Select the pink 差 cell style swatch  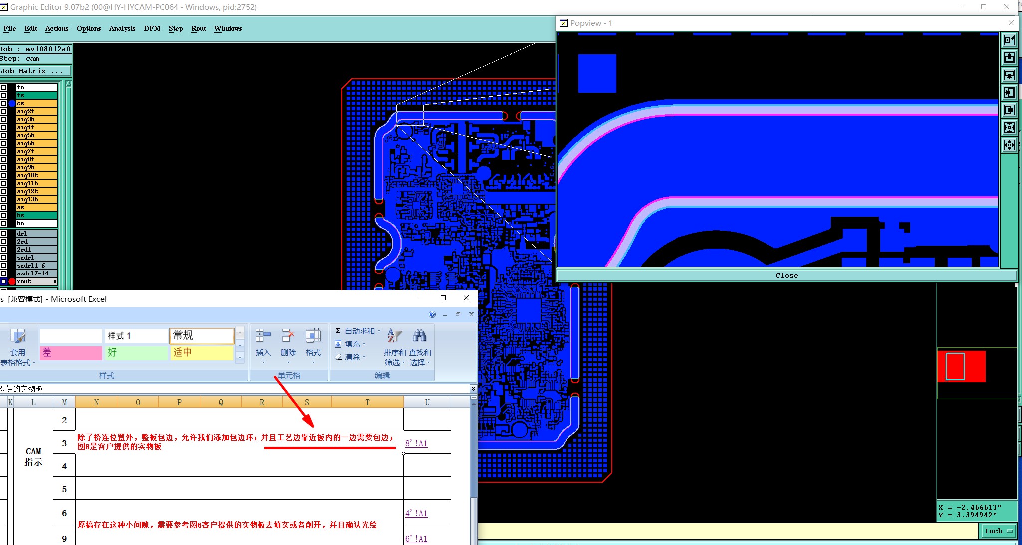(x=70, y=353)
